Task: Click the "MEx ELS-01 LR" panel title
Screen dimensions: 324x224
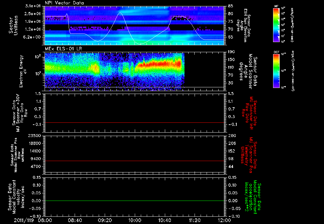Action: point(63,49)
